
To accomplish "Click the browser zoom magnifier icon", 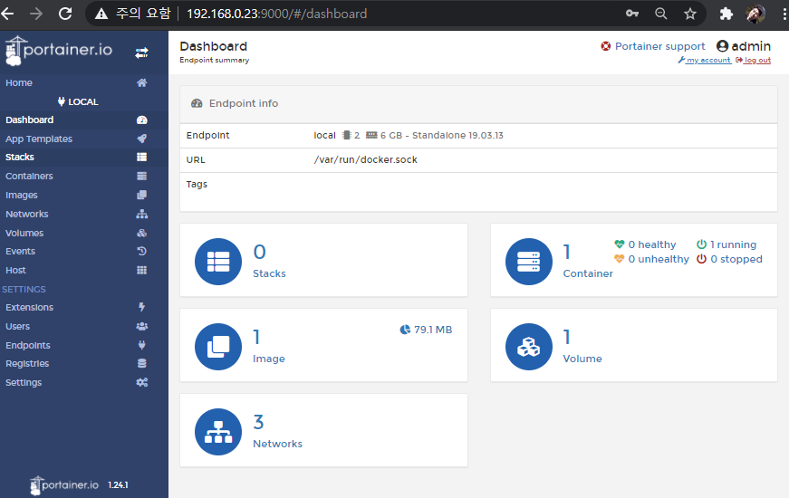I will (661, 14).
